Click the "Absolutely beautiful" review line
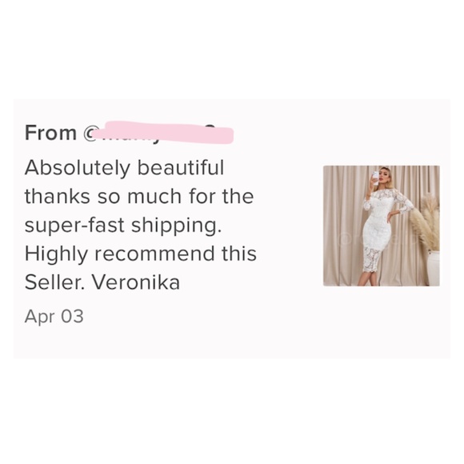Viewport: 464px width, 464px height. pyautogui.click(x=124, y=168)
